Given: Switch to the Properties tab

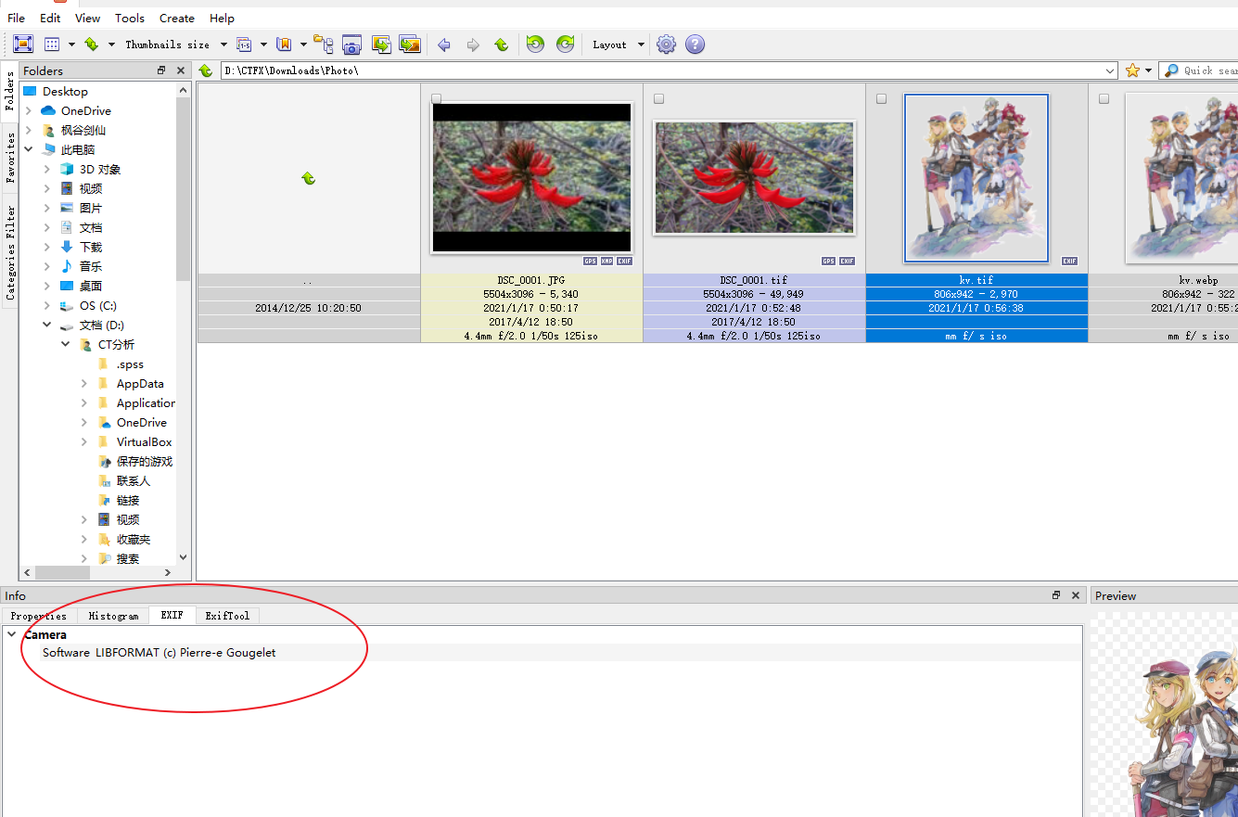Looking at the screenshot, I should tap(39, 616).
